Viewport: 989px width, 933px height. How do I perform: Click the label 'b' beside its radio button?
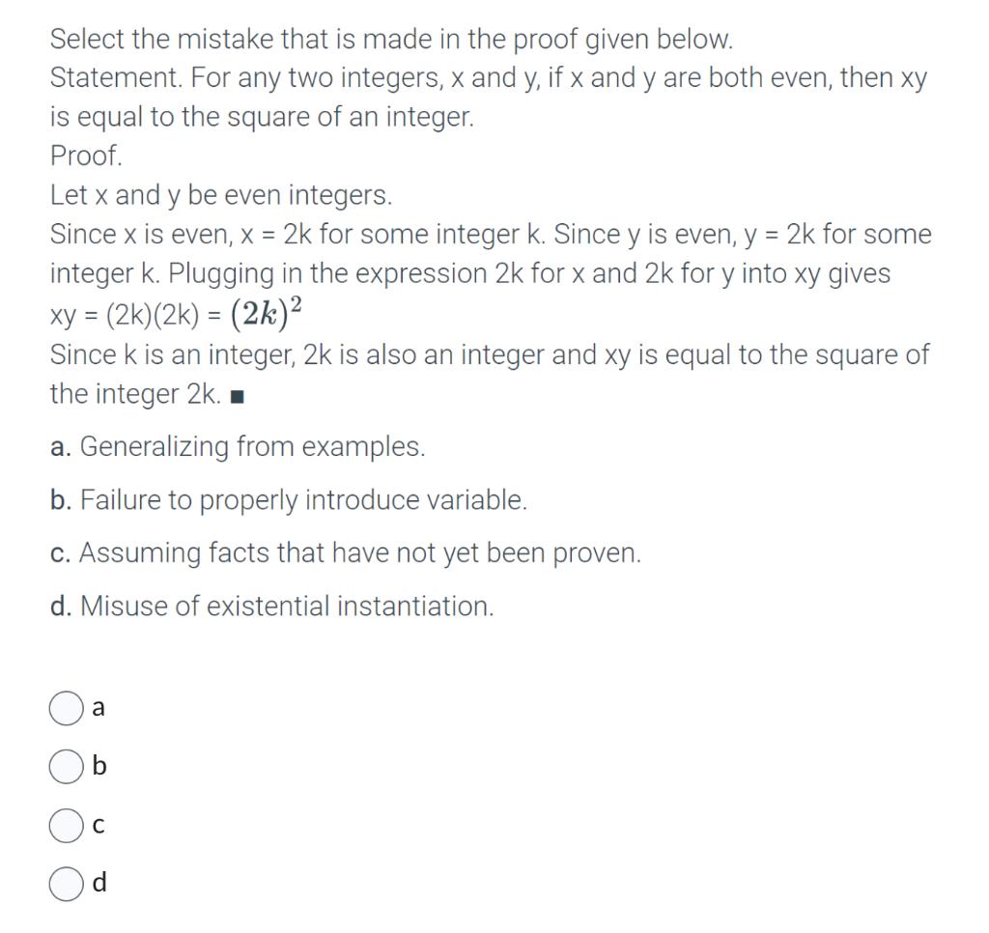[x=99, y=767]
